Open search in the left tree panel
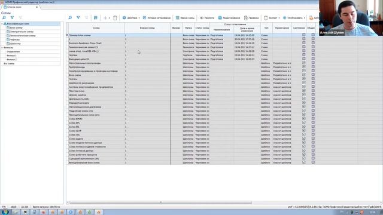Screen dimensions: 383x215 4,18
